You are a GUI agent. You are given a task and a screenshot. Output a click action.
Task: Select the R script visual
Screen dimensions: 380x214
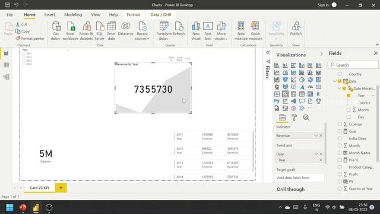(318, 94)
